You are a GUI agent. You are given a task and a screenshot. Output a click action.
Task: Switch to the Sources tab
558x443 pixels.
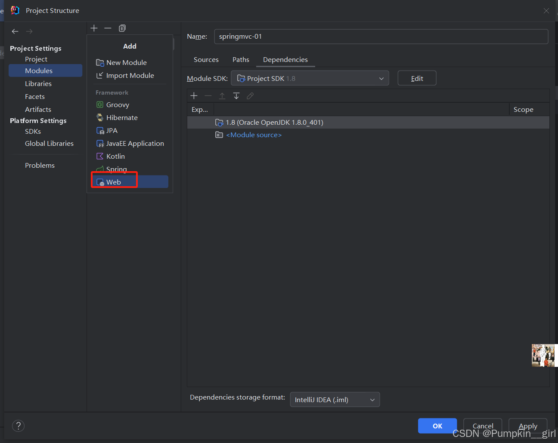point(206,60)
